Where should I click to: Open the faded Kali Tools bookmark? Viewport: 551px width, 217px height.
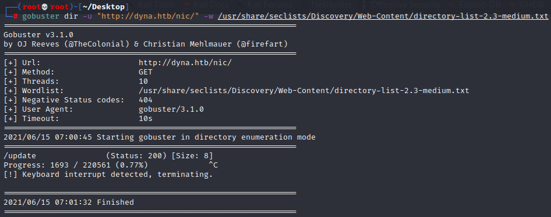156,5
